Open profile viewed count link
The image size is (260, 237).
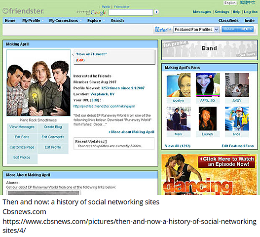click(x=123, y=88)
